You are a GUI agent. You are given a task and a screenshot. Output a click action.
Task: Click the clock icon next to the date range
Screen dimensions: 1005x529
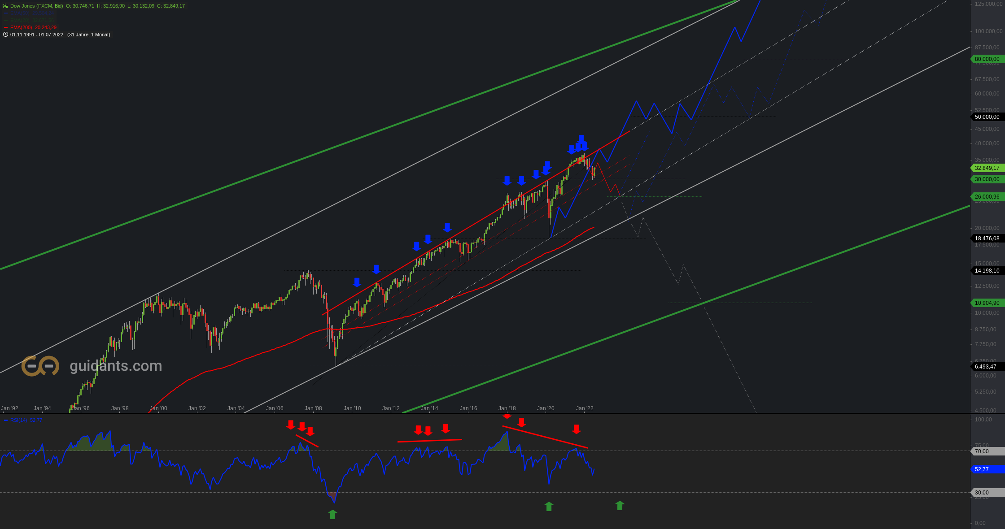coord(5,35)
